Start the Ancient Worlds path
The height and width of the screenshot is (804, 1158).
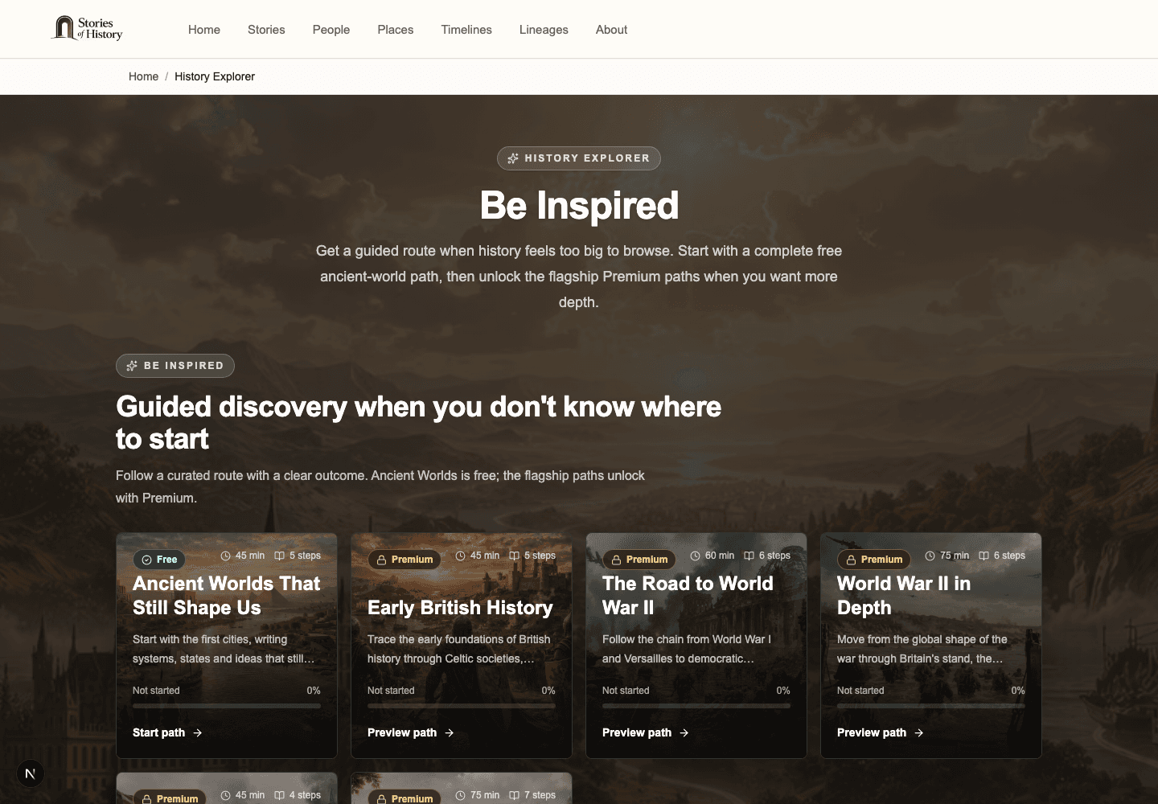(167, 732)
